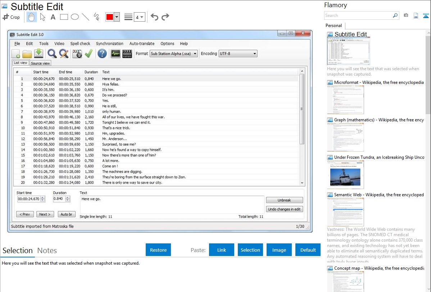Choose the arrow pointer tool
Screen dimensions: 431x292
(x=42, y=17)
